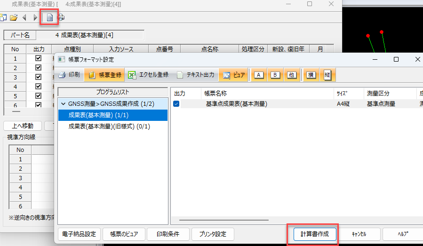Open folder icon in 成果表 window toolbar
This screenshot has width=423, height=246.
[14, 18]
